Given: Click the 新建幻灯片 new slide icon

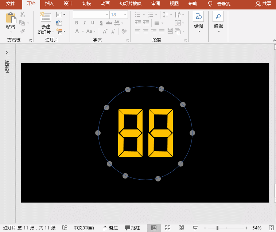Looking at the screenshot, I should [46, 17].
